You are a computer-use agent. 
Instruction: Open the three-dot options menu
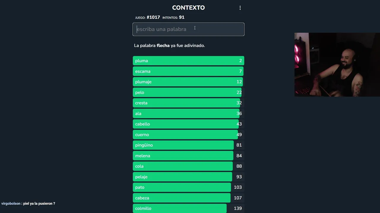(240, 8)
